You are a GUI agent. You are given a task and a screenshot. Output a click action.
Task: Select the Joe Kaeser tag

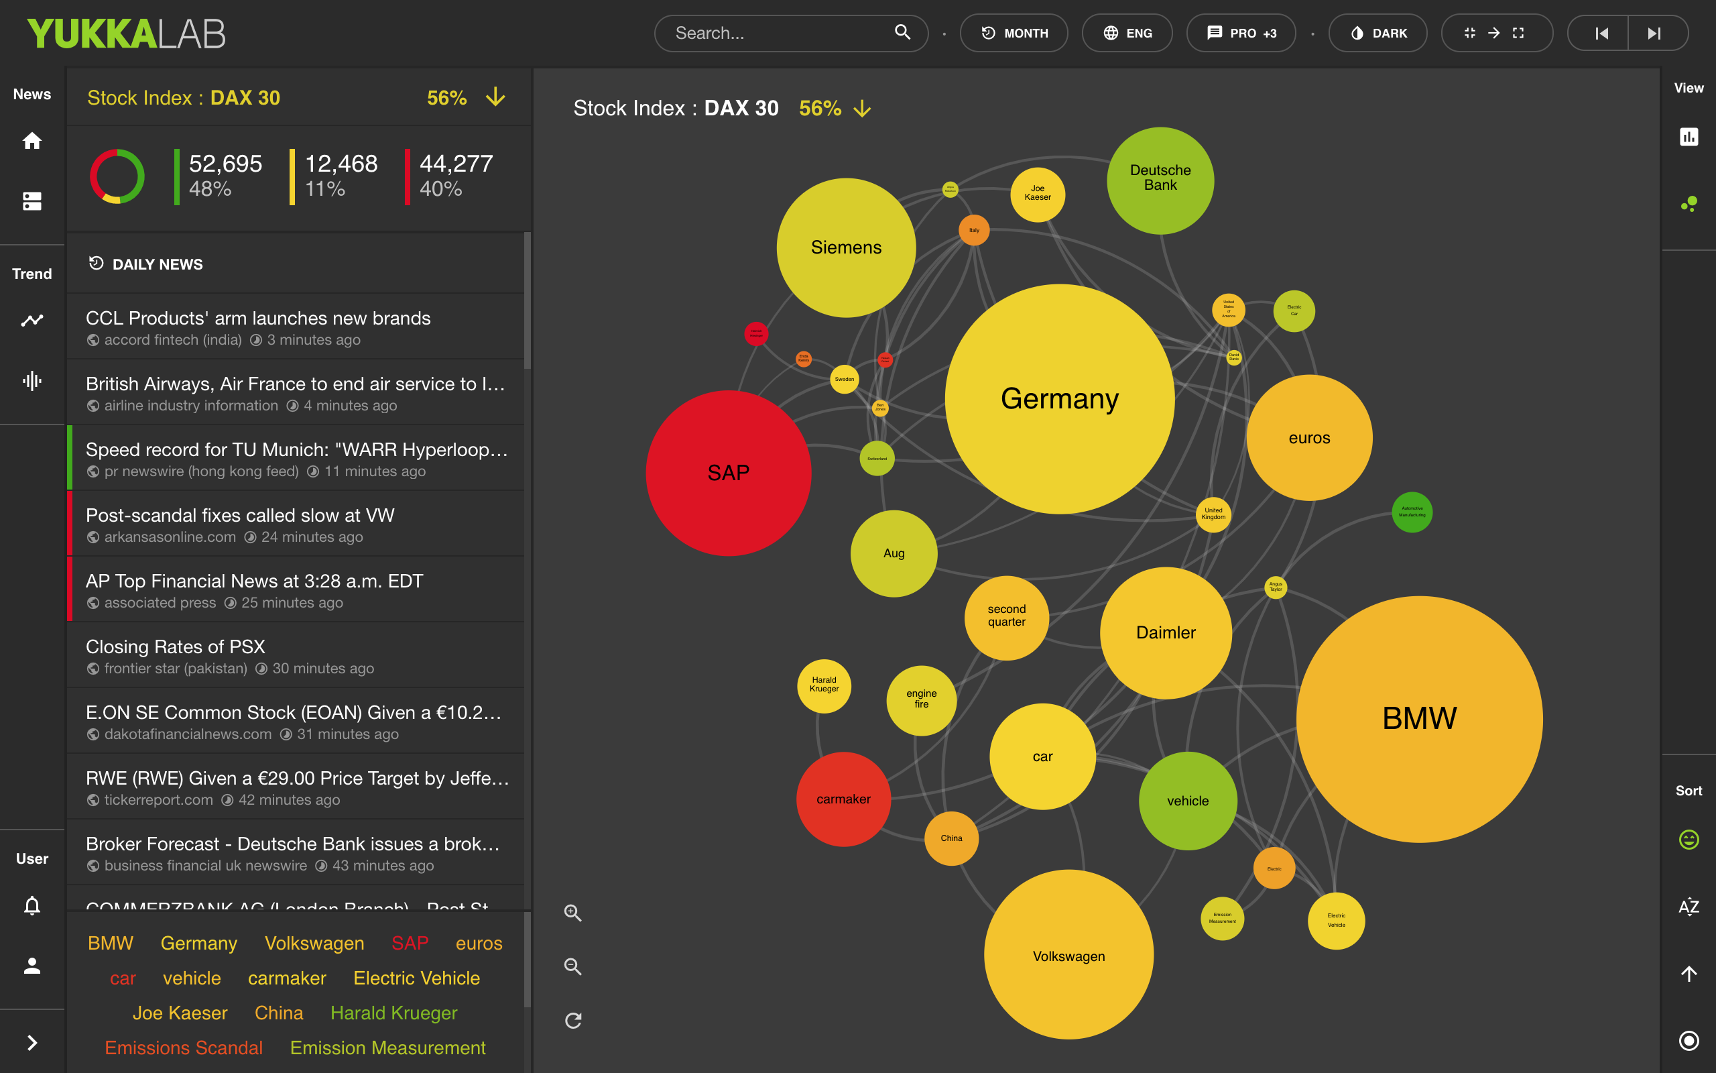tap(180, 1013)
